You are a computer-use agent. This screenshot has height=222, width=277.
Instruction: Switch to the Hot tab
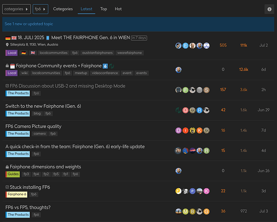click(x=118, y=9)
